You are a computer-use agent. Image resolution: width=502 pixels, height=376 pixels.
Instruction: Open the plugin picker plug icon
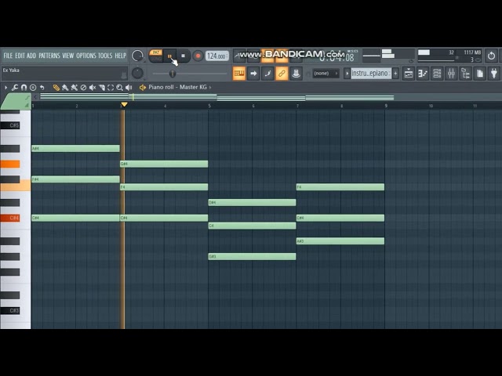click(x=494, y=74)
